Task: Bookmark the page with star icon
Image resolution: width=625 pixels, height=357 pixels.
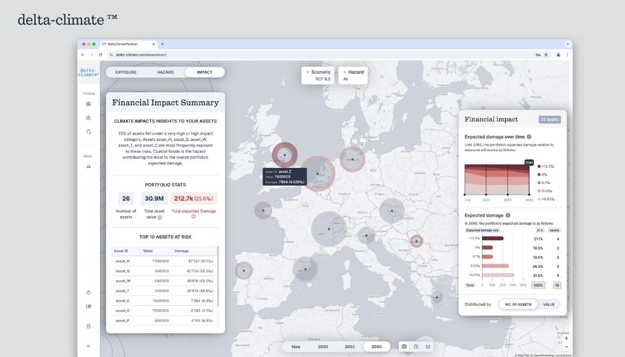Action: [546, 55]
